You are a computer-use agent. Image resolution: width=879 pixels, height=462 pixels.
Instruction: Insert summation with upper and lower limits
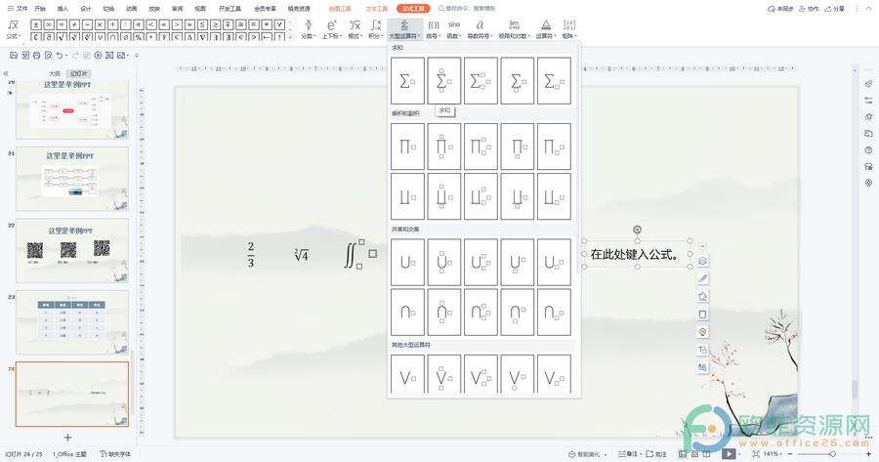click(444, 81)
